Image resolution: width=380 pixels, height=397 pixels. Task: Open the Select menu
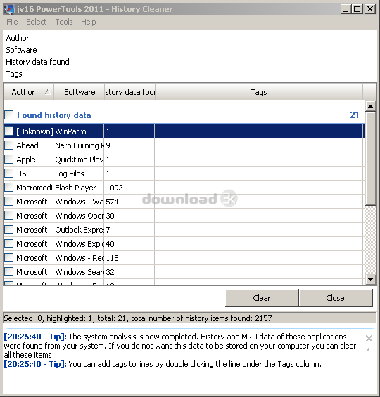click(x=37, y=22)
